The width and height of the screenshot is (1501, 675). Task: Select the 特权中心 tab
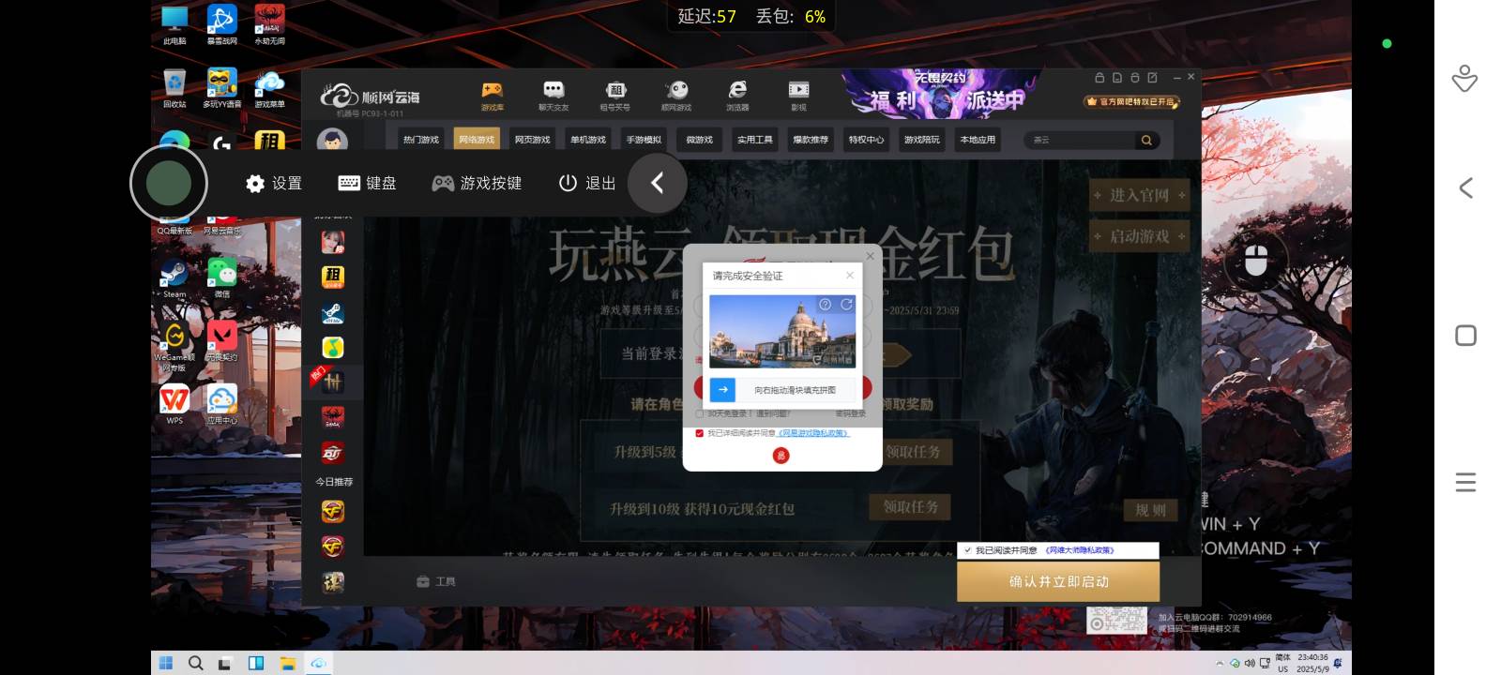pyautogui.click(x=867, y=140)
